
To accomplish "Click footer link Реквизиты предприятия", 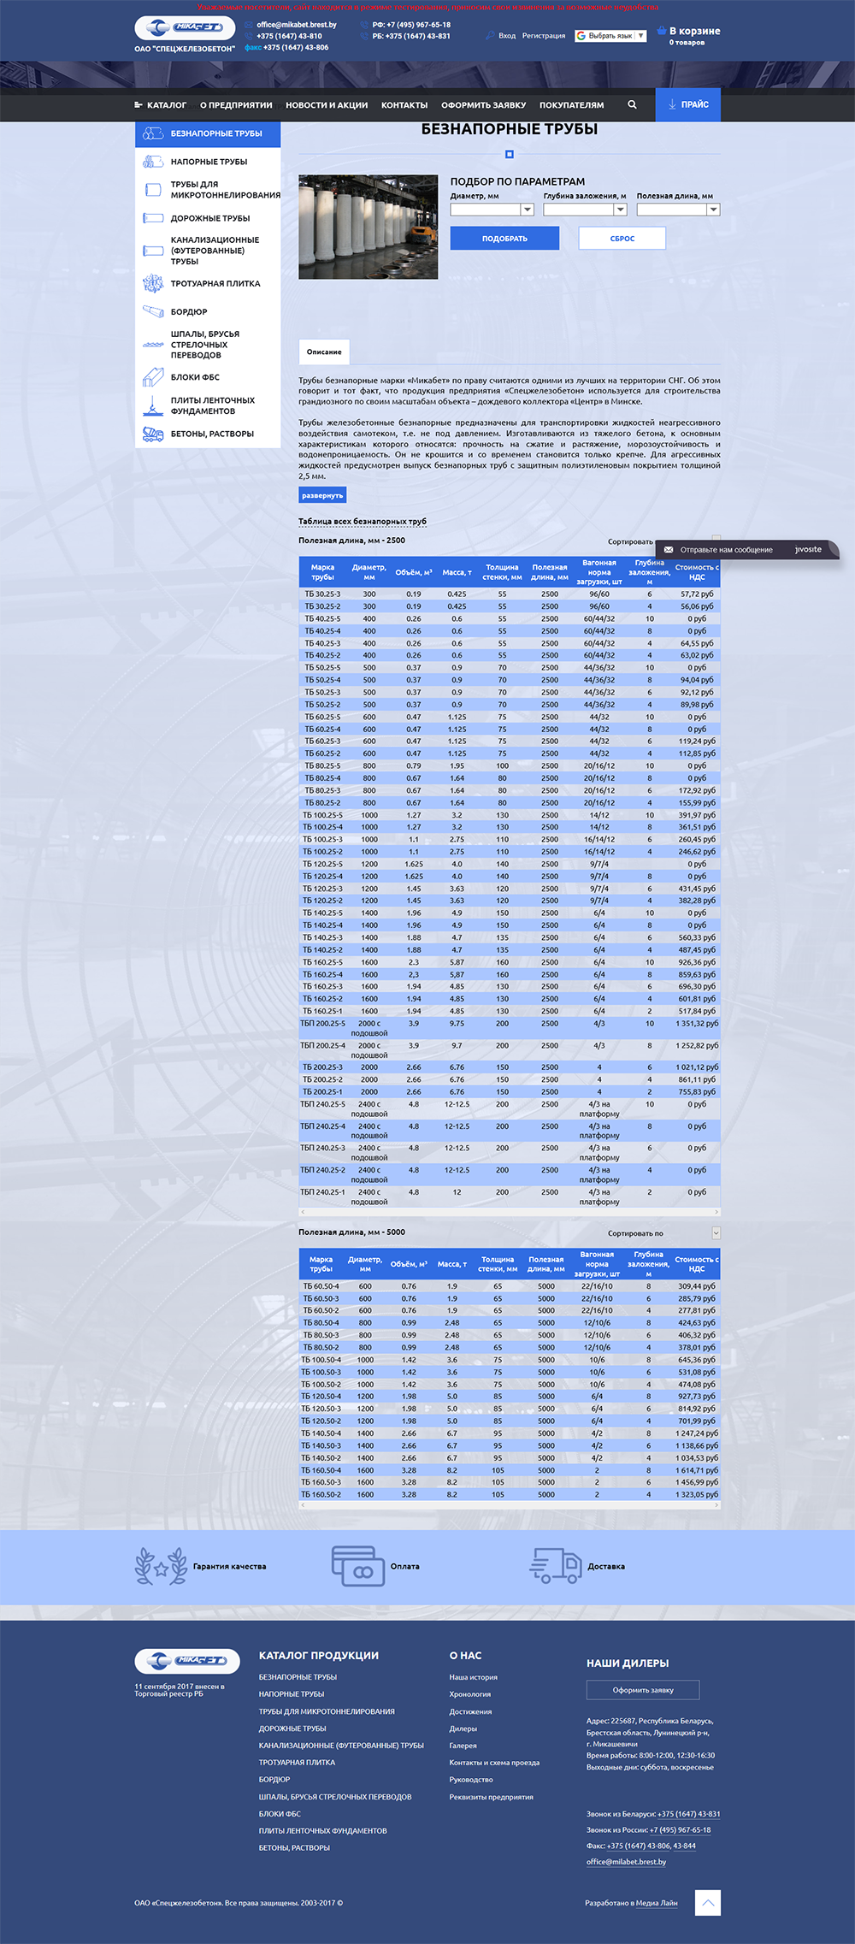I will tap(492, 1797).
